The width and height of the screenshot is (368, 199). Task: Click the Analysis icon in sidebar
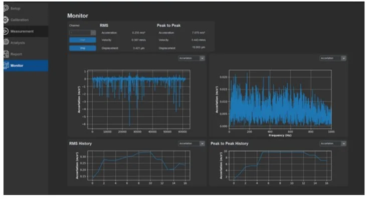(6, 42)
